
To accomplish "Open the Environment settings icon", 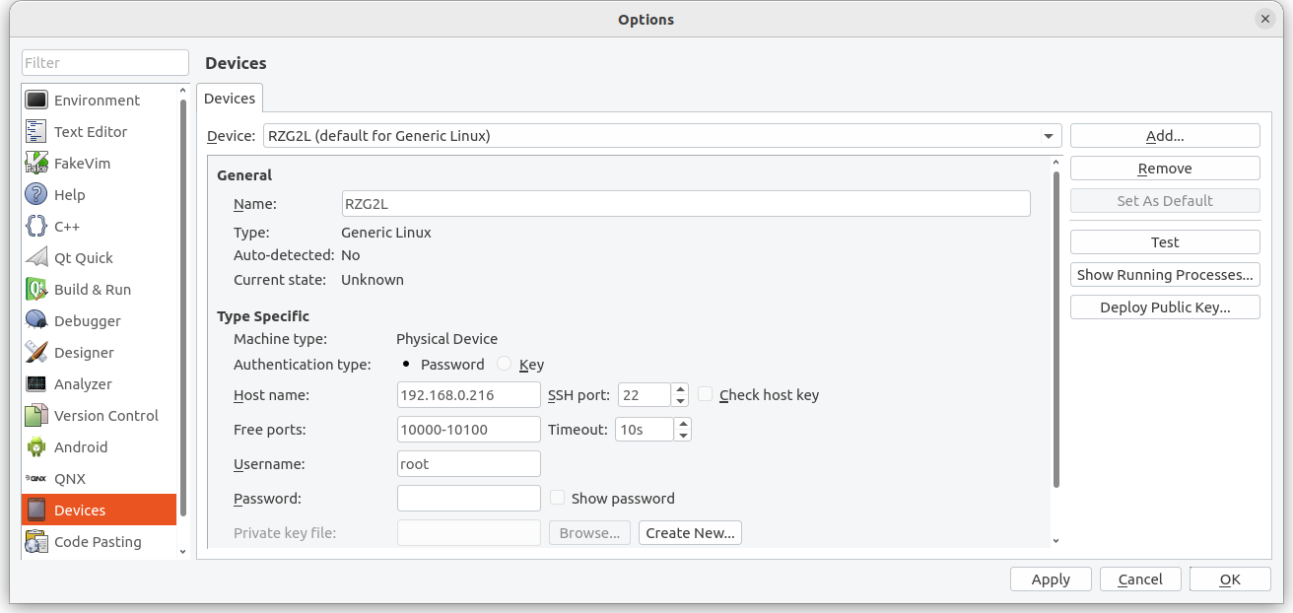I will pyautogui.click(x=36, y=100).
